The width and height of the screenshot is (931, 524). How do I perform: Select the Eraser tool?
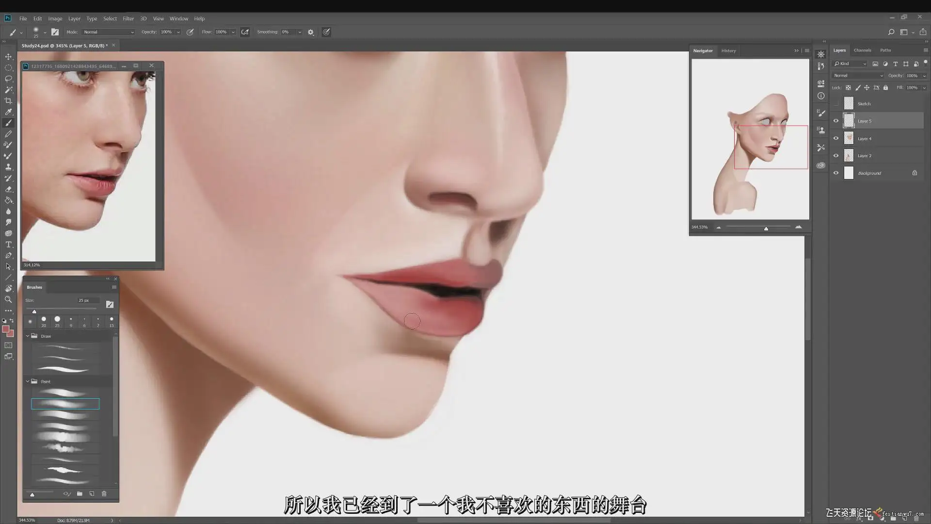point(8,189)
